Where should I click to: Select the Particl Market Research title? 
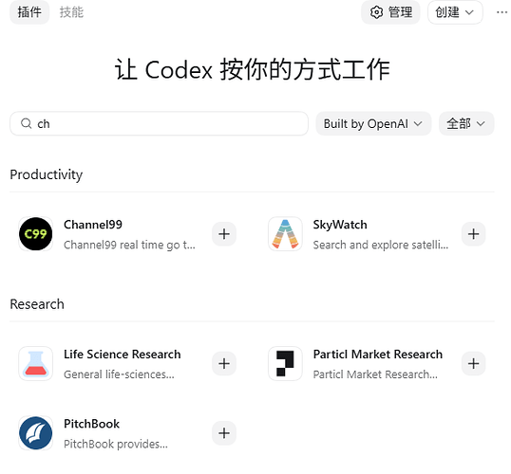point(378,354)
